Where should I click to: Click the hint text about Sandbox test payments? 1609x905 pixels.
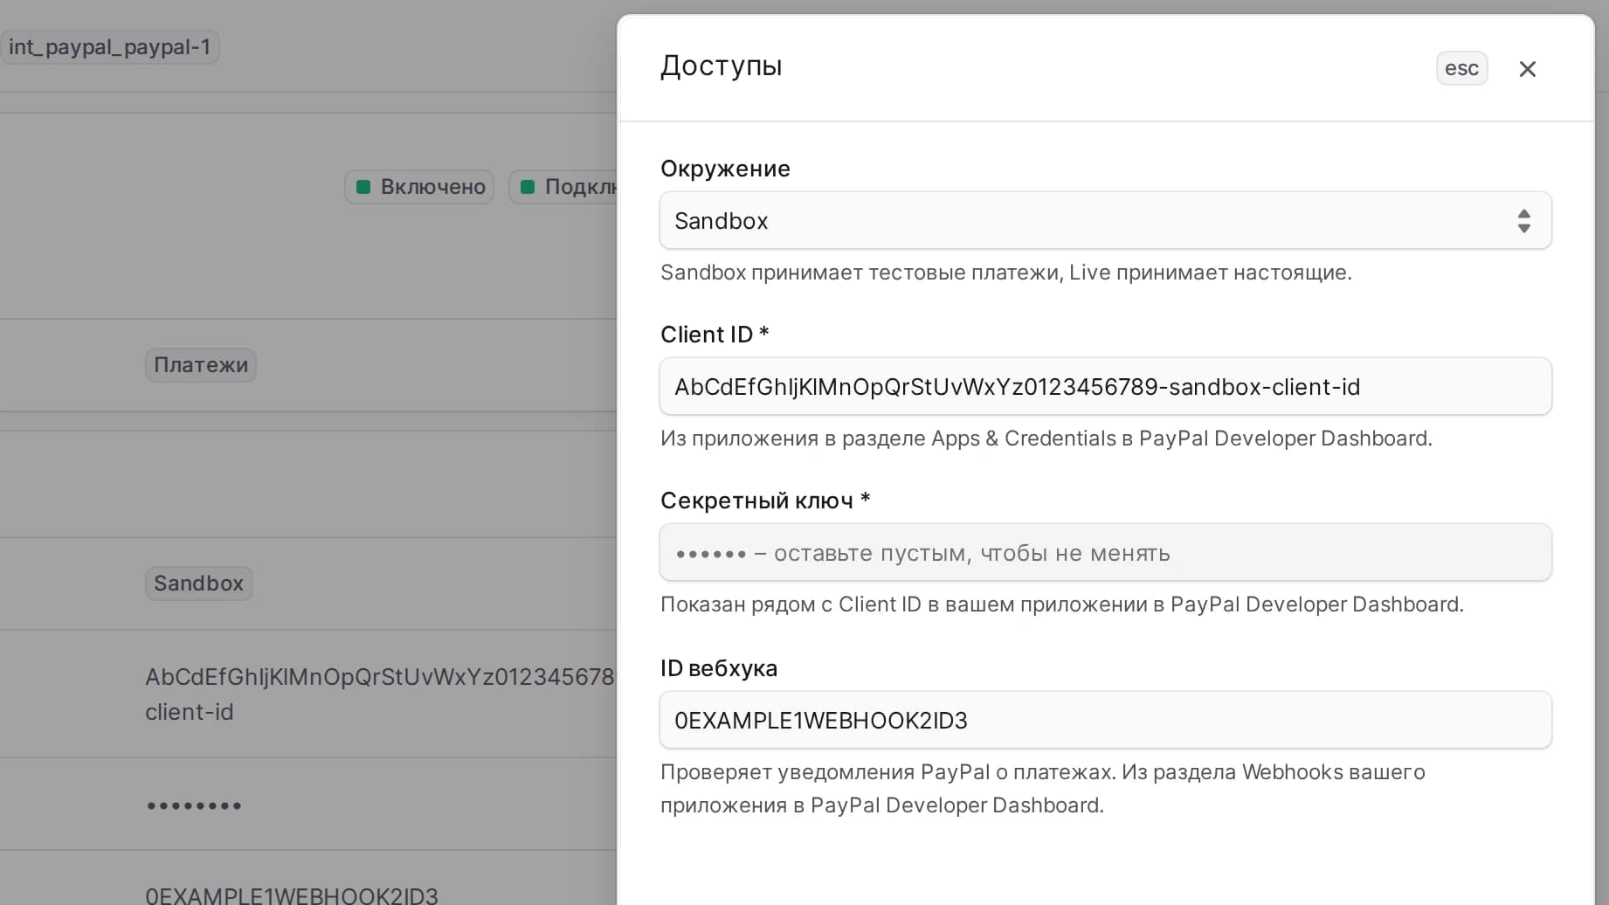tap(1006, 273)
